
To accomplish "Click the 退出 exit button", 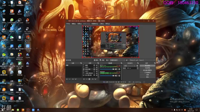I will (147, 77).
